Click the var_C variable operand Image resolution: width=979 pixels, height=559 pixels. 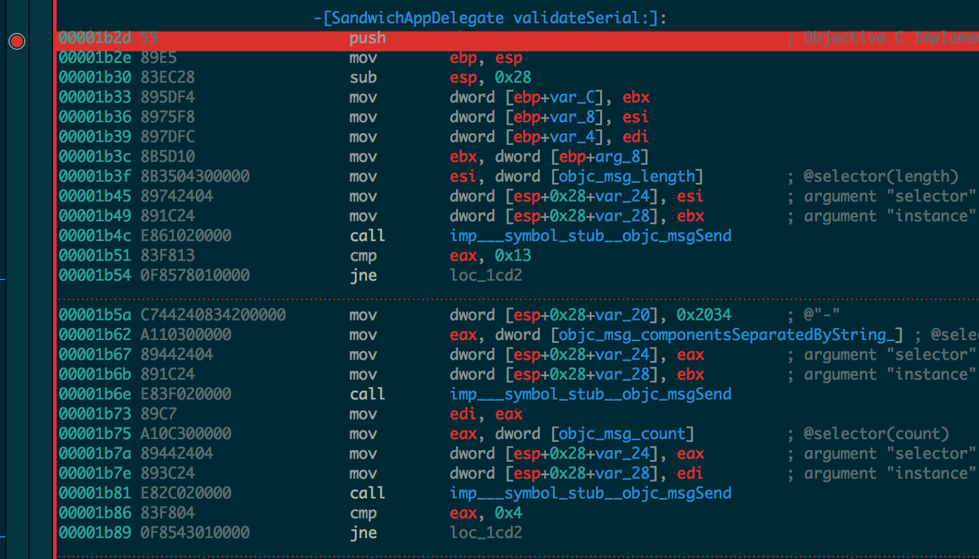572,98
